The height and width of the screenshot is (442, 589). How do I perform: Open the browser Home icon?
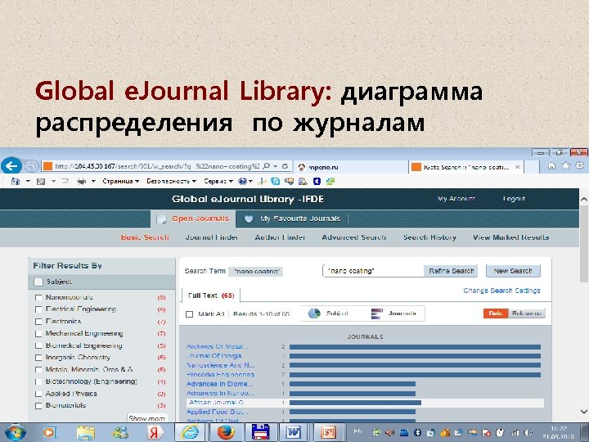click(x=551, y=165)
